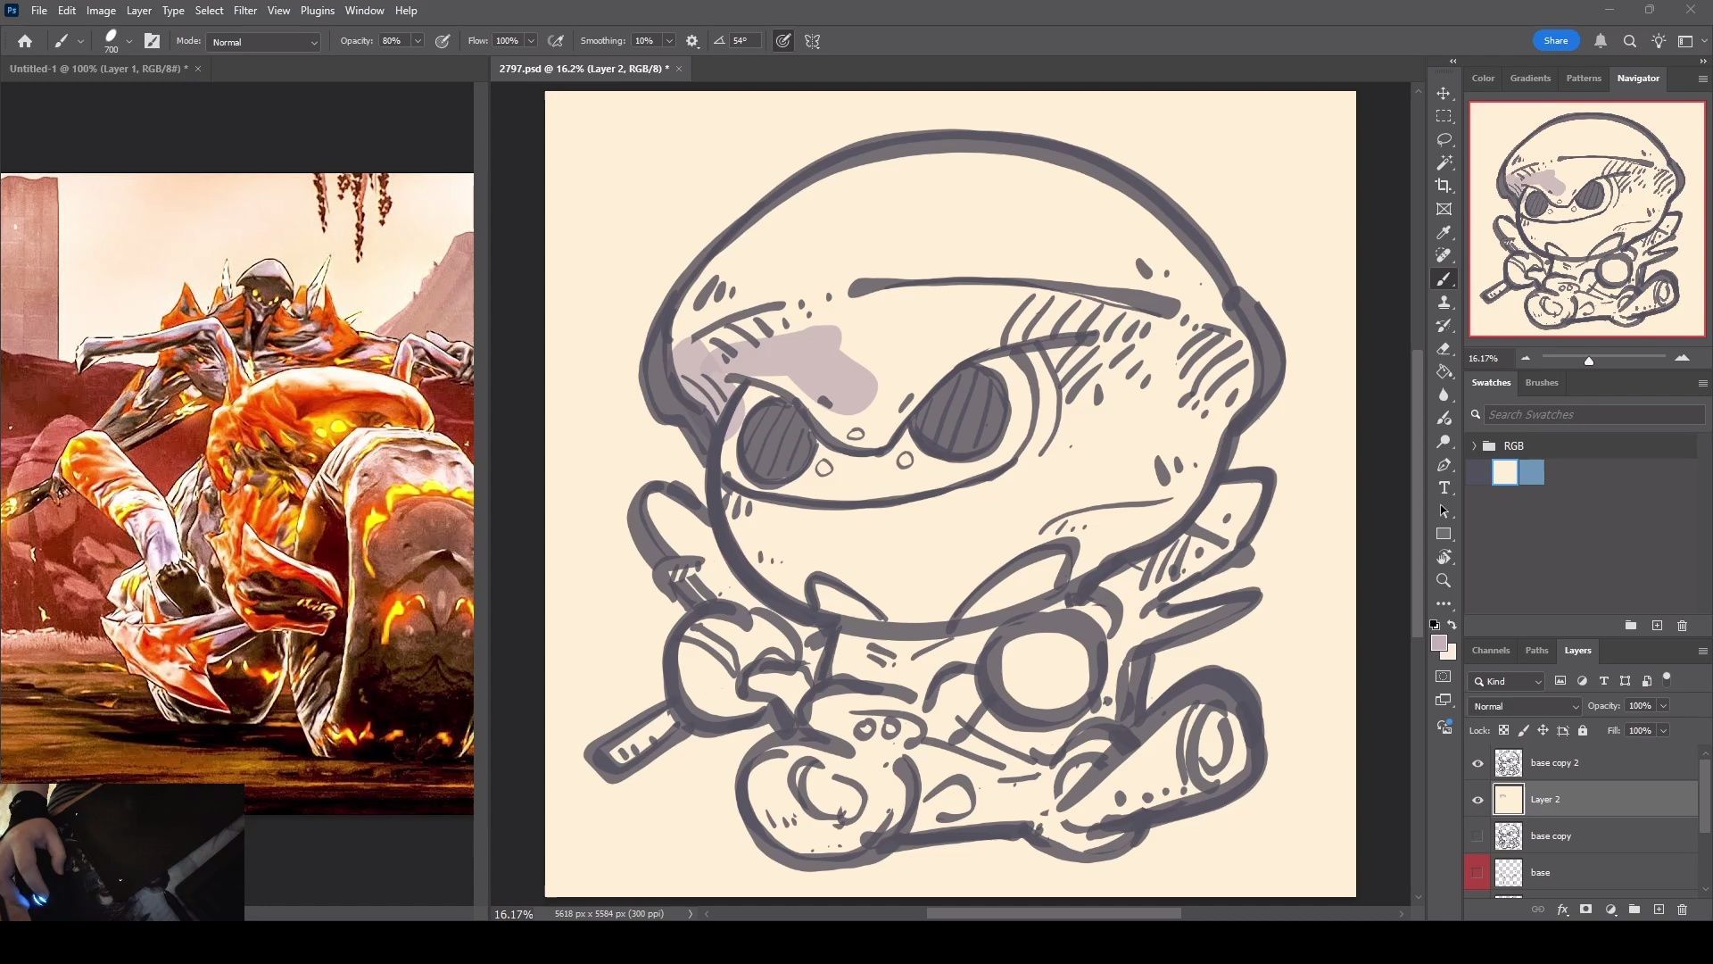
Task: Adjust the Navigator zoom slider
Action: [1588, 360]
